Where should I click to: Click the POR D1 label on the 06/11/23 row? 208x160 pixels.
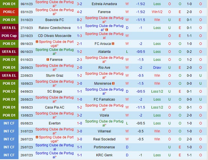pyautogui.click(x=9, y=4)
